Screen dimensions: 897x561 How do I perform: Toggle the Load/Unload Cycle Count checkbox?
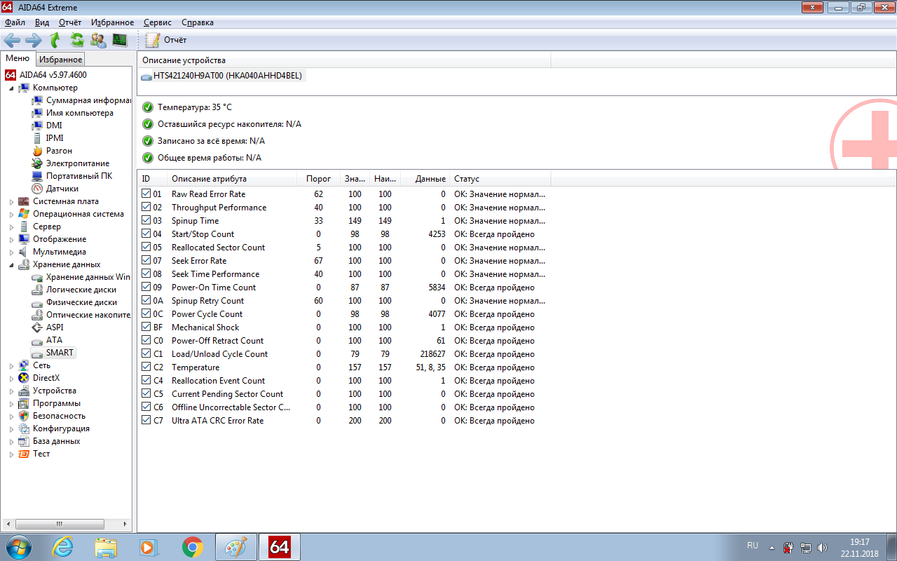[x=146, y=353]
